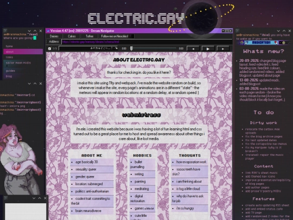This screenshot has height=220, width=293.
Task: Click the MEDICATED!! banner badge
Action: 261,43
